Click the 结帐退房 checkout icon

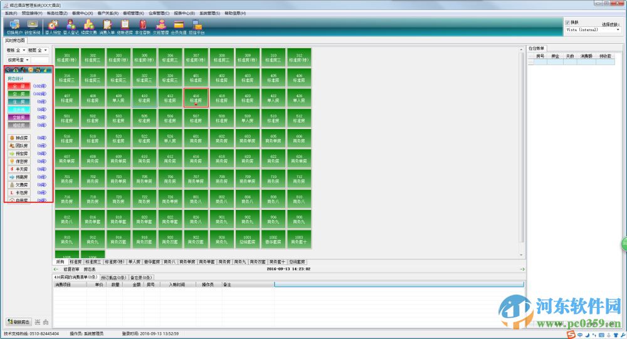(x=125, y=27)
